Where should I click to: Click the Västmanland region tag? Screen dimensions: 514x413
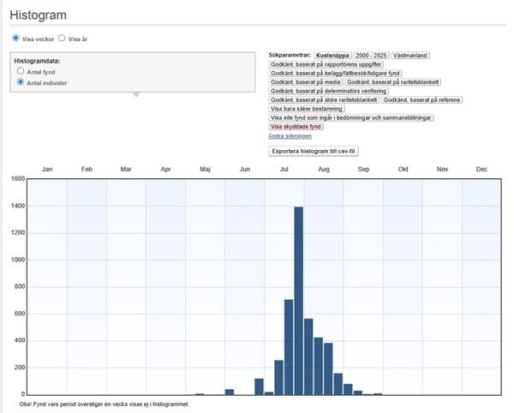410,55
